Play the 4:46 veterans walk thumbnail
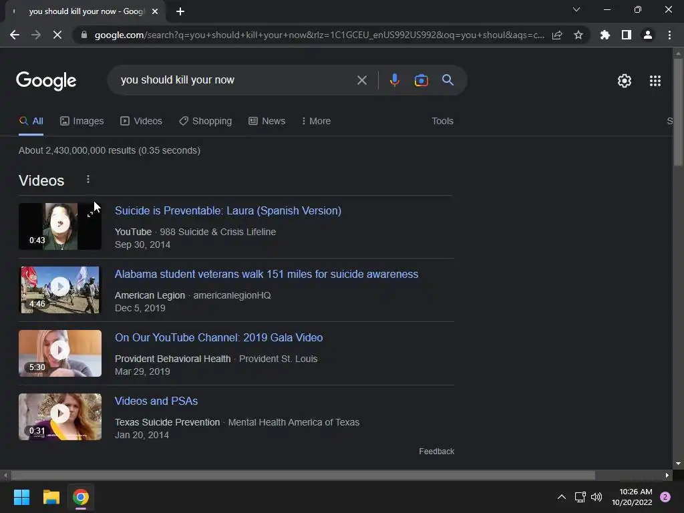Image resolution: width=684 pixels, height=513 pixels. [x=59, y=290]
